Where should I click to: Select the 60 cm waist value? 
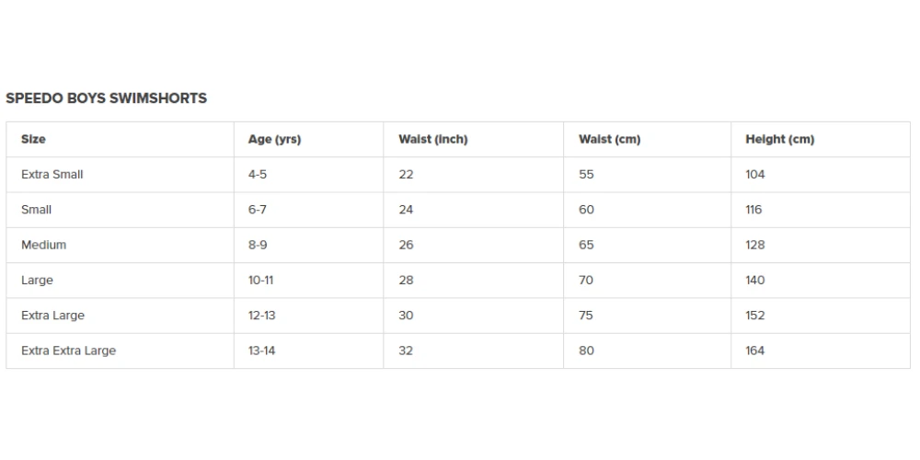point(586,210)
